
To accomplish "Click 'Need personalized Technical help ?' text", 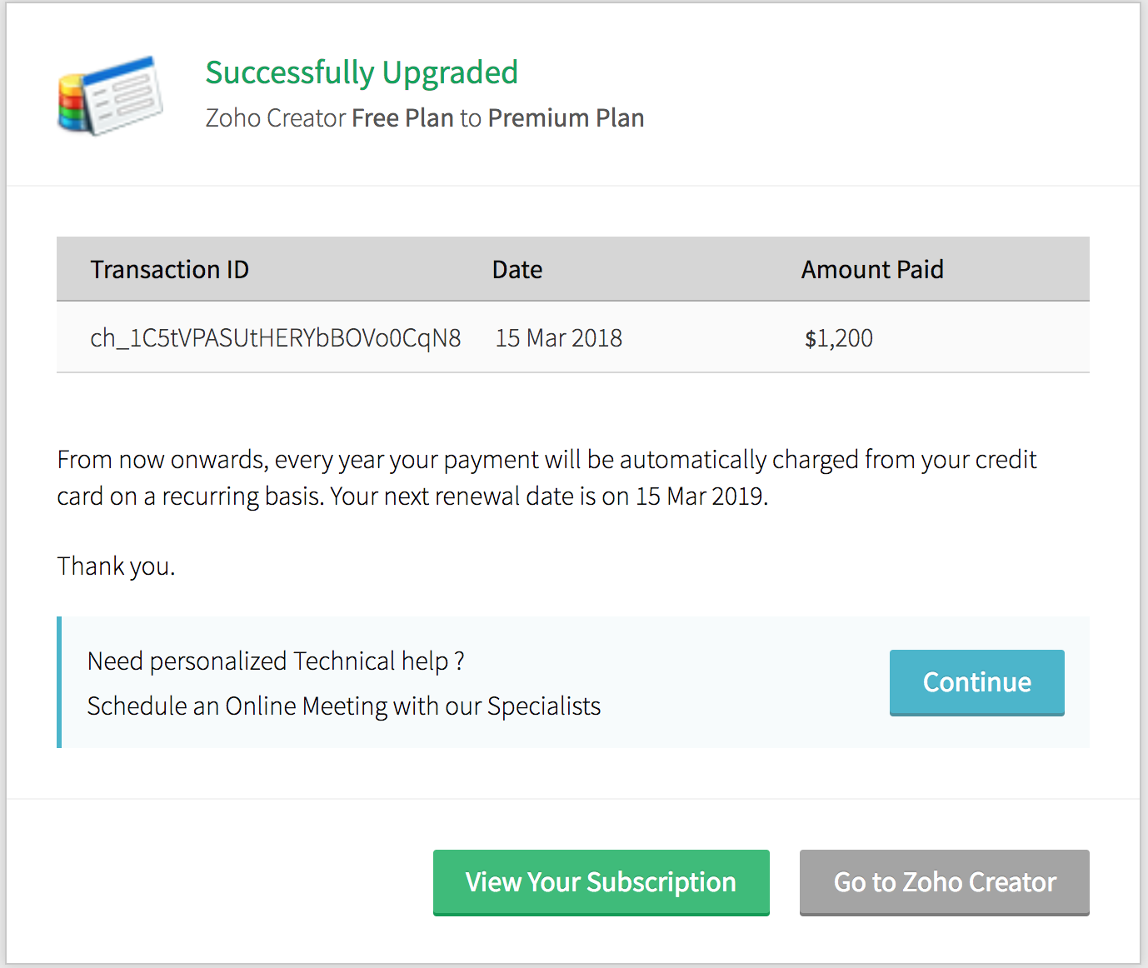I will pyautogui.click(x=275, y=661).
